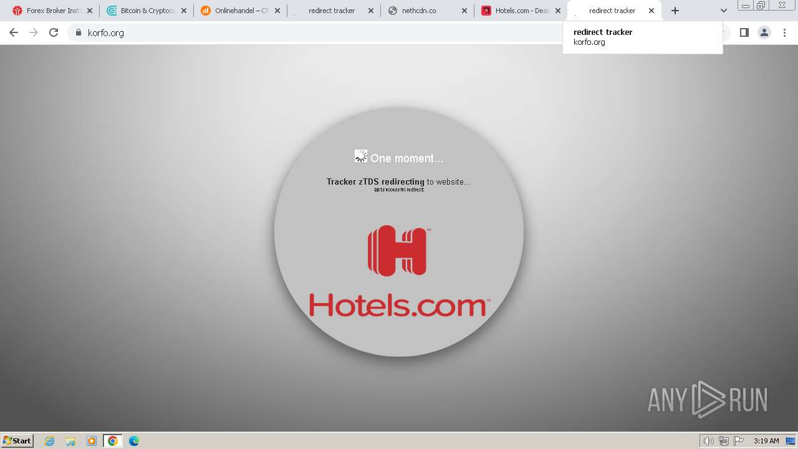Click the tooltip 'redirect tracker' title
Image resolution: width=798 pixels, height=449 pixels.
[x=603, y=32]
